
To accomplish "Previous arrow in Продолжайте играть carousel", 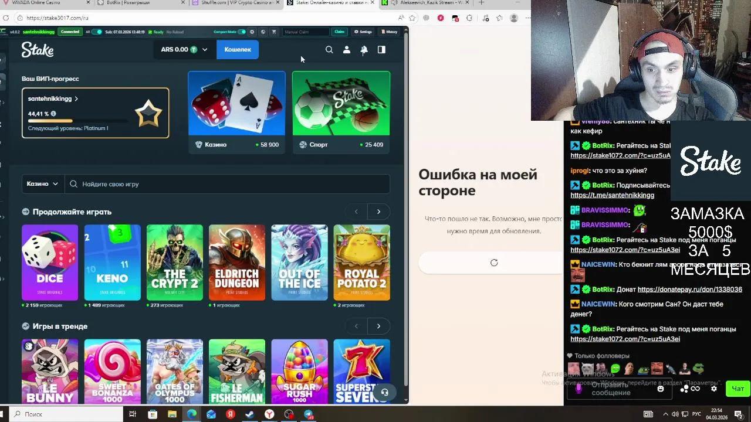I will click(356, 212).
